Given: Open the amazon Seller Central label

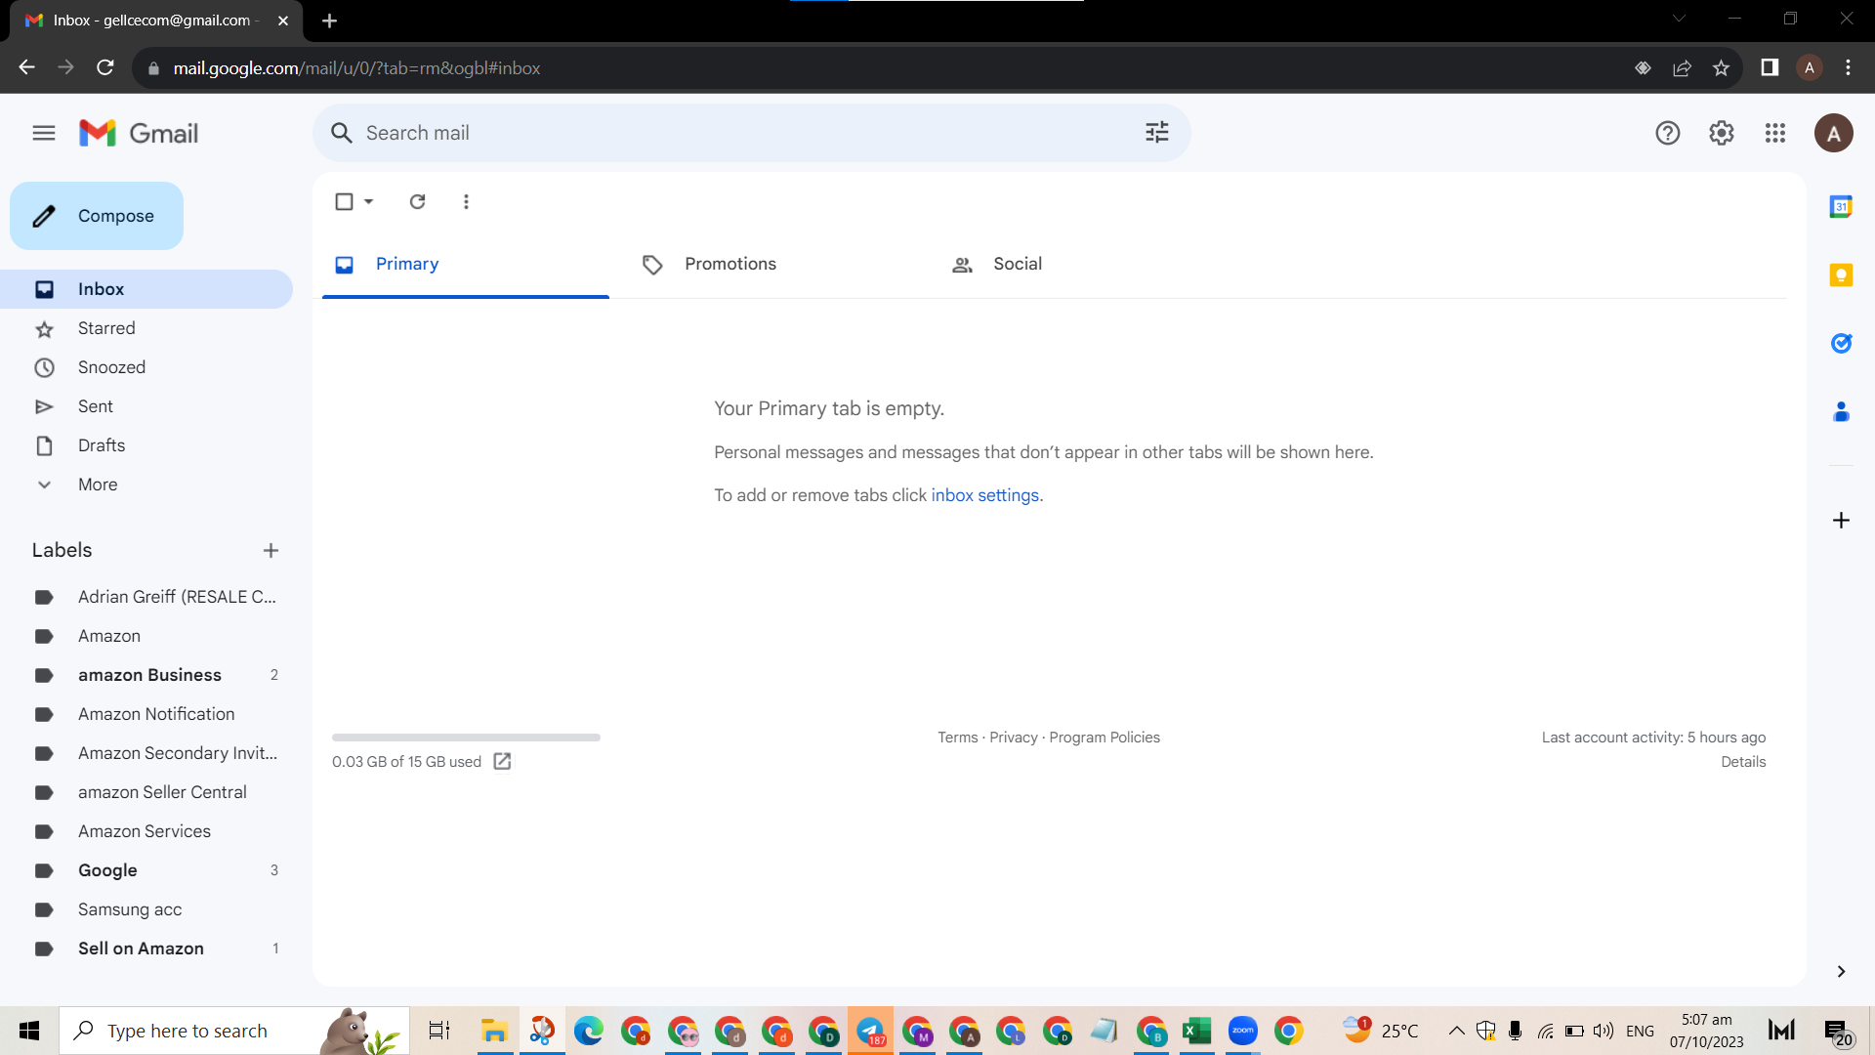Looking at the screenshot, I should (146, 792).
